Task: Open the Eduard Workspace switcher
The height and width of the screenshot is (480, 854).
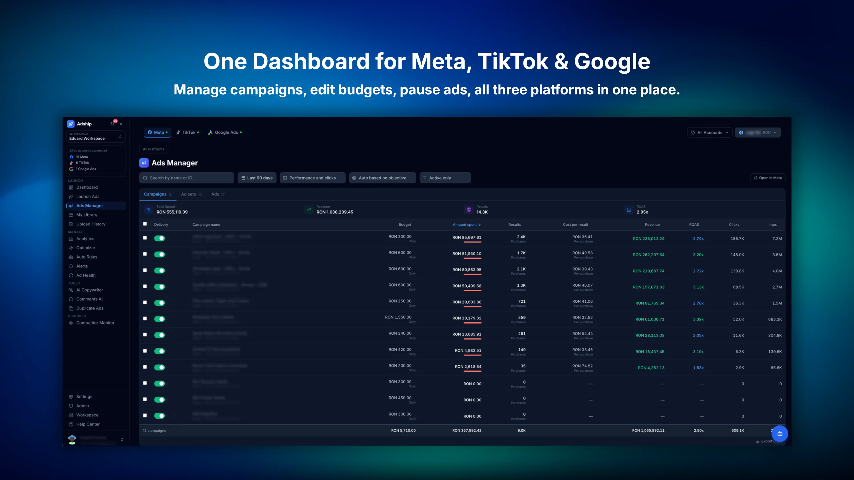Action: (x=96, y=136)
